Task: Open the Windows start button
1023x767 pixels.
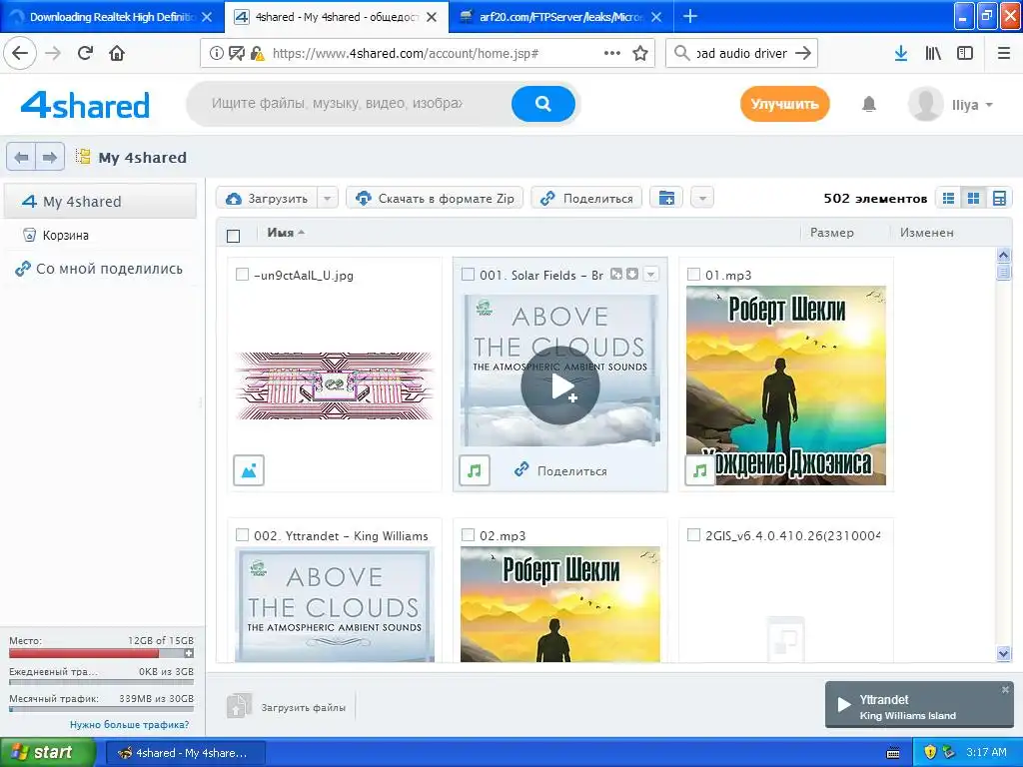Action: pos(47,753)
